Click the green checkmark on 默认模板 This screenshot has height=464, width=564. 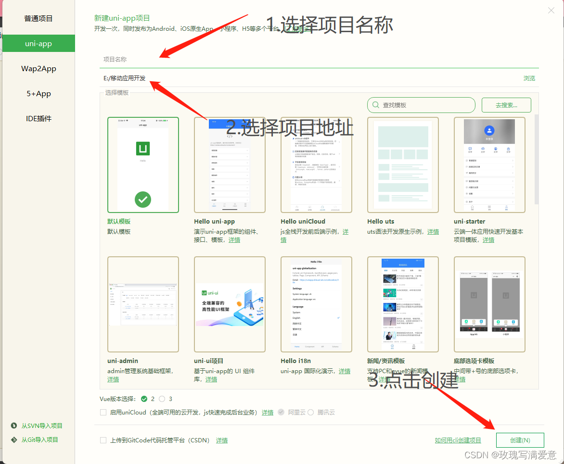pos(143,200)
